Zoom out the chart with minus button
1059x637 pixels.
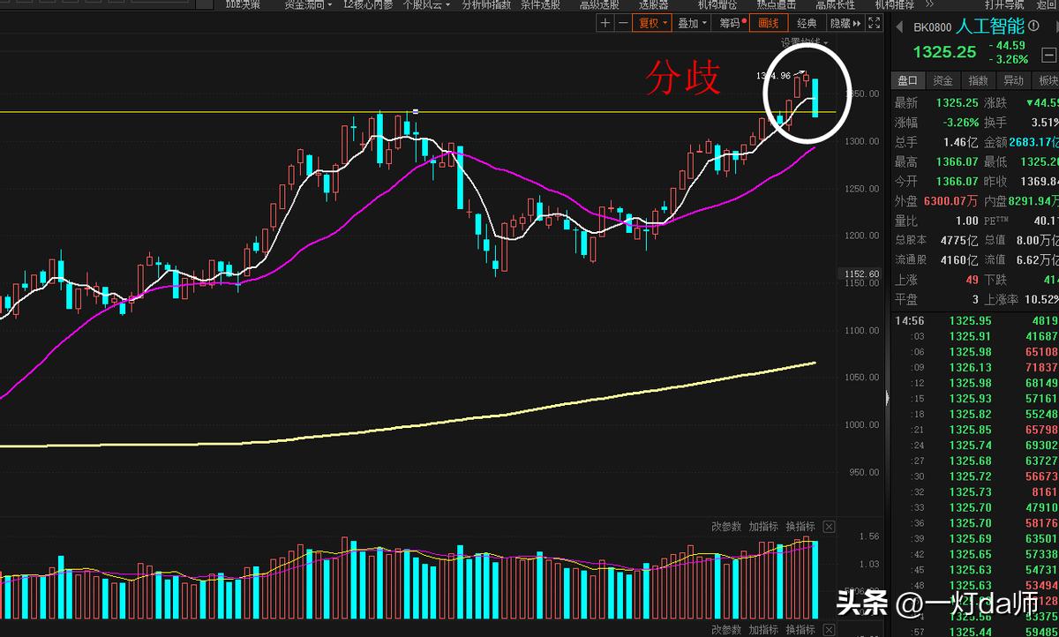624,24
